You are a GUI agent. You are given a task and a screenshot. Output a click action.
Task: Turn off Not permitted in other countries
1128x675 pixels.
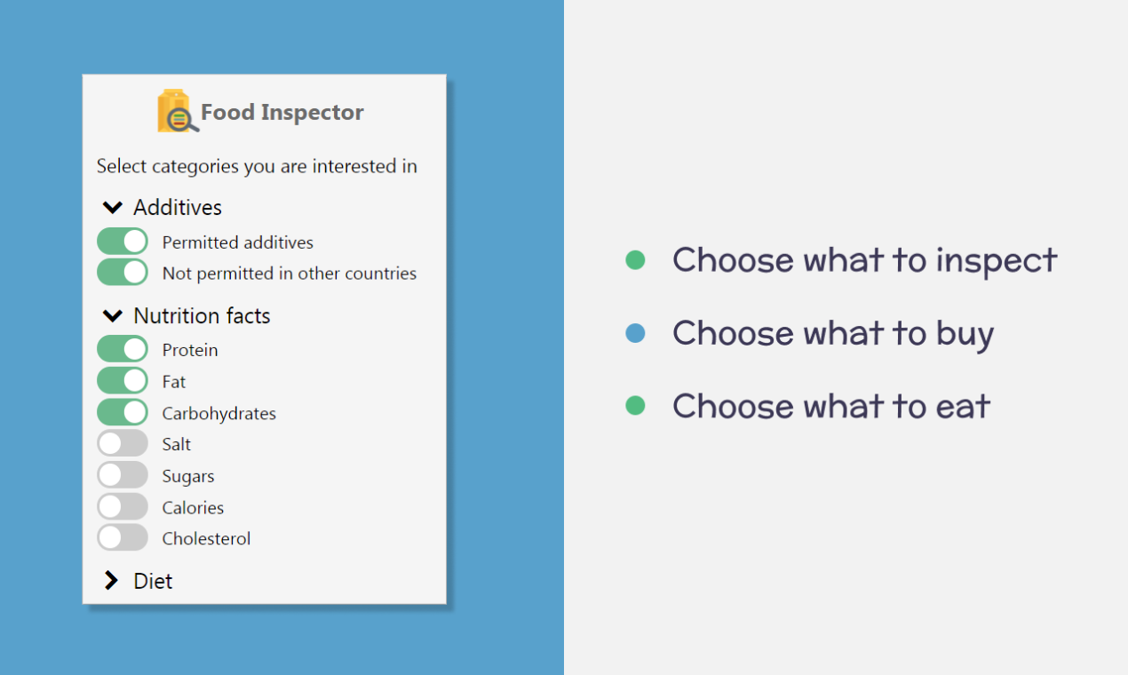(x=123, y=273)
